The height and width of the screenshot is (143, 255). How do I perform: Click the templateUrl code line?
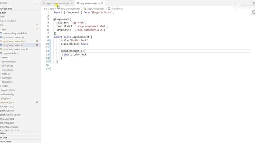click(82, 26)
